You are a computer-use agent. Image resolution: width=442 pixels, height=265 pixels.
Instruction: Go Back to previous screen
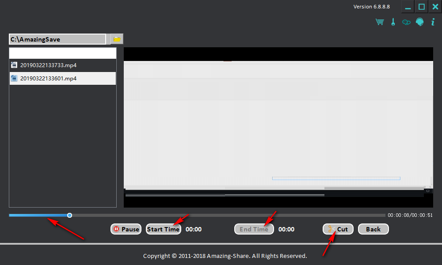373,229
